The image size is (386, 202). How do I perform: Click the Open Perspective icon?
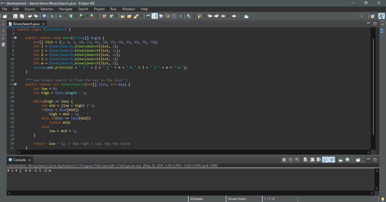[372, 16]
